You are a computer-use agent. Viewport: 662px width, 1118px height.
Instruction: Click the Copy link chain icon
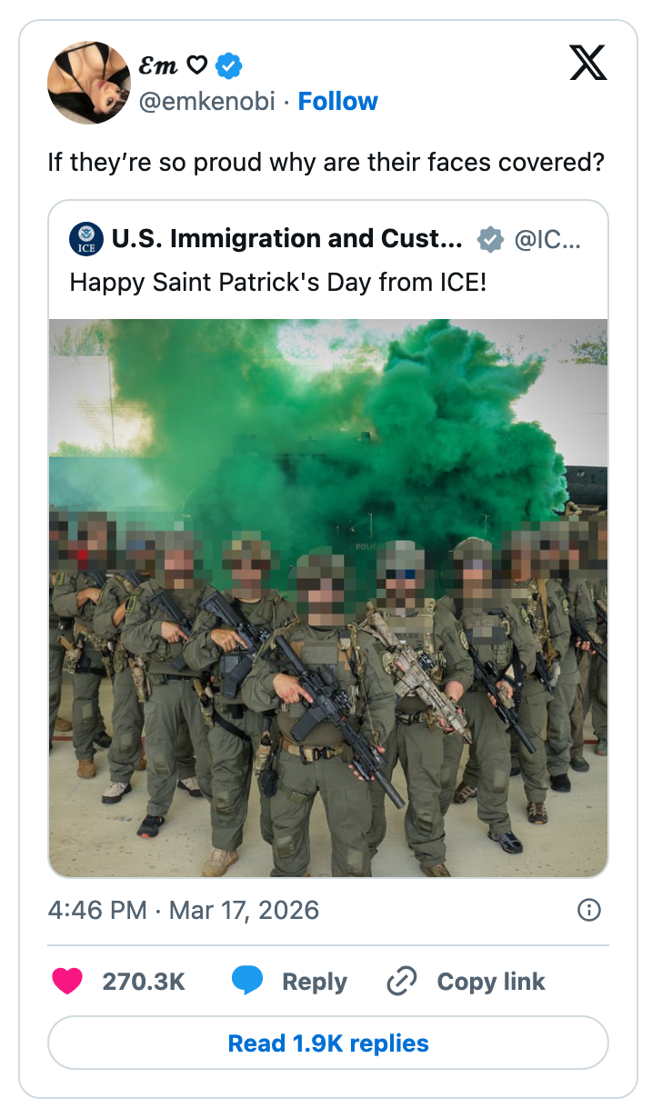point(401,982)
